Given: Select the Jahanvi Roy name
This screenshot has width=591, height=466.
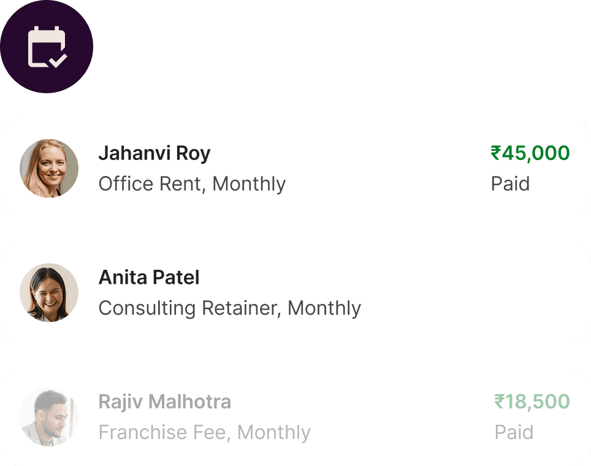Looking at the screenshot, I should click(154, 153).
